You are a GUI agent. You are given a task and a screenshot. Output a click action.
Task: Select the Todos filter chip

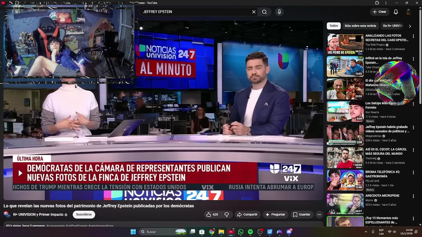point(334,26)
